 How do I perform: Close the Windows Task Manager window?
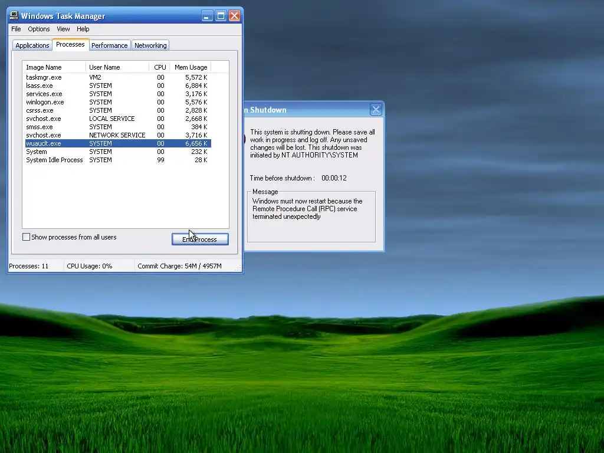tap(234, 16)
